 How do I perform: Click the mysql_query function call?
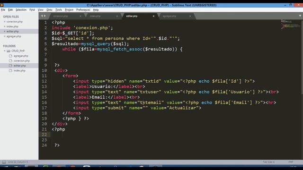(x=96, y=44)
